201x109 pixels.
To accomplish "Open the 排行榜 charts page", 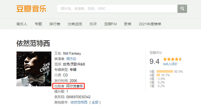I will click(x=55, y=24).
